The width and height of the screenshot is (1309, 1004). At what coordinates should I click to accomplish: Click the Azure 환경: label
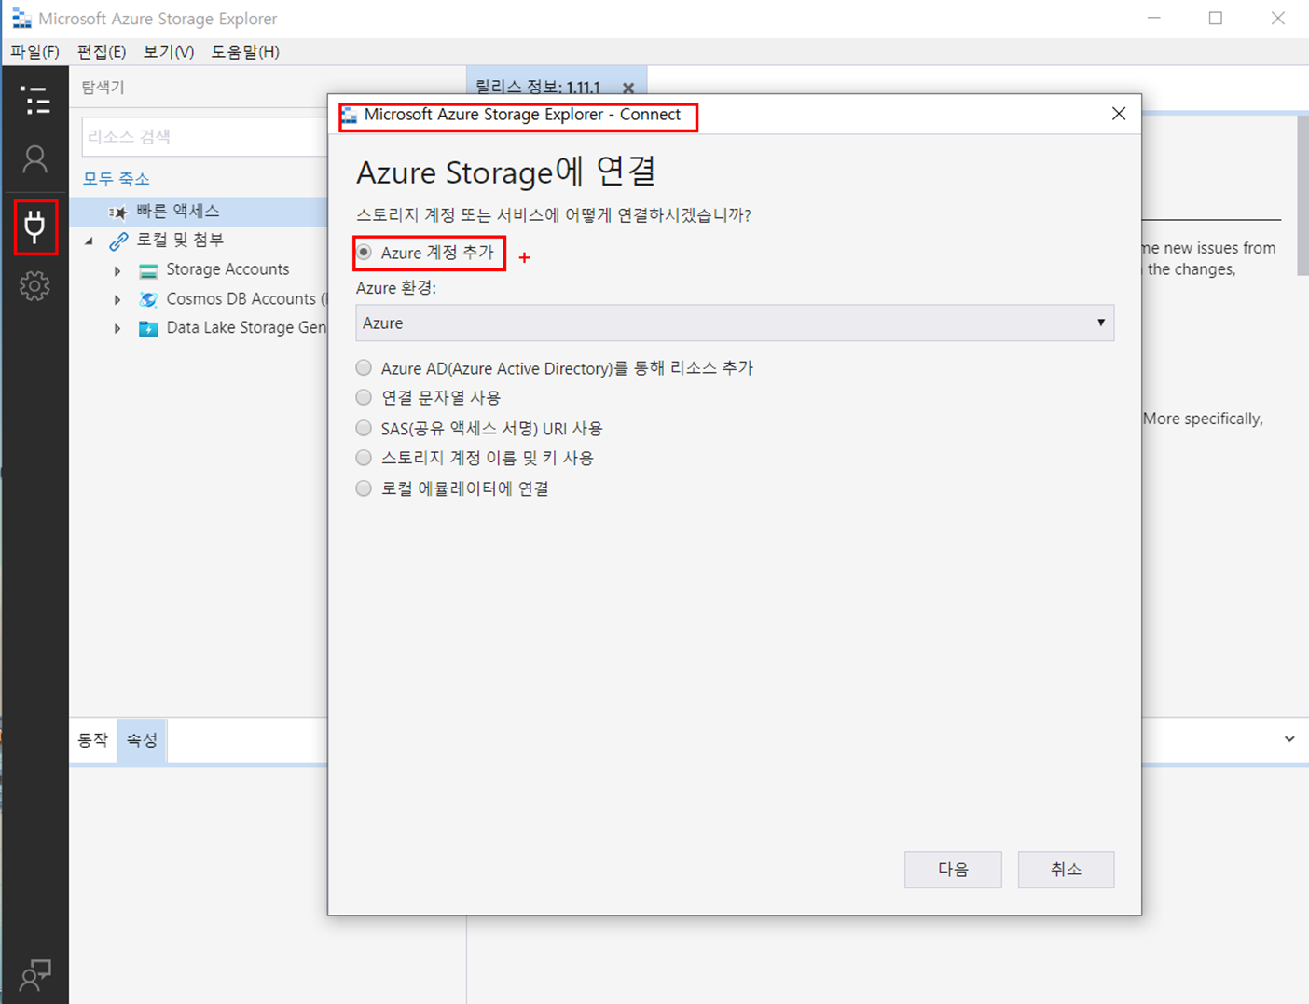pos(396,288)
